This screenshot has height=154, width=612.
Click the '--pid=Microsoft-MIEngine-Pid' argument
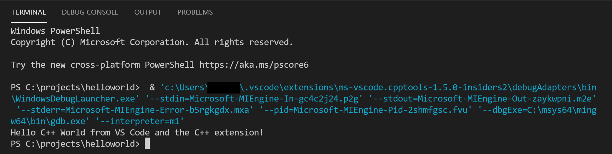tap(365, 110)
